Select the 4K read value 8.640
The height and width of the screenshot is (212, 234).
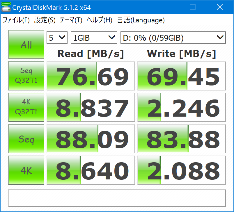[x=91, y=170]
